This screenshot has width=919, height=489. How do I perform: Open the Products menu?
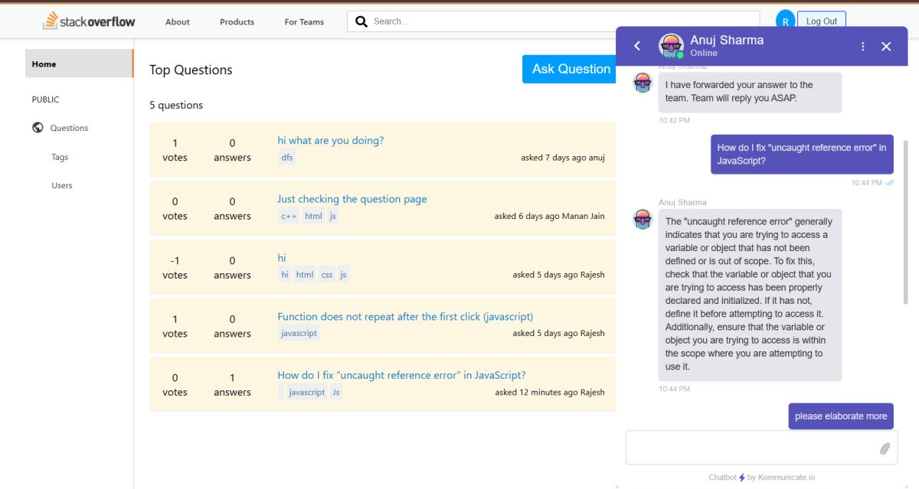pyautogui.click(x=237, y=21)
